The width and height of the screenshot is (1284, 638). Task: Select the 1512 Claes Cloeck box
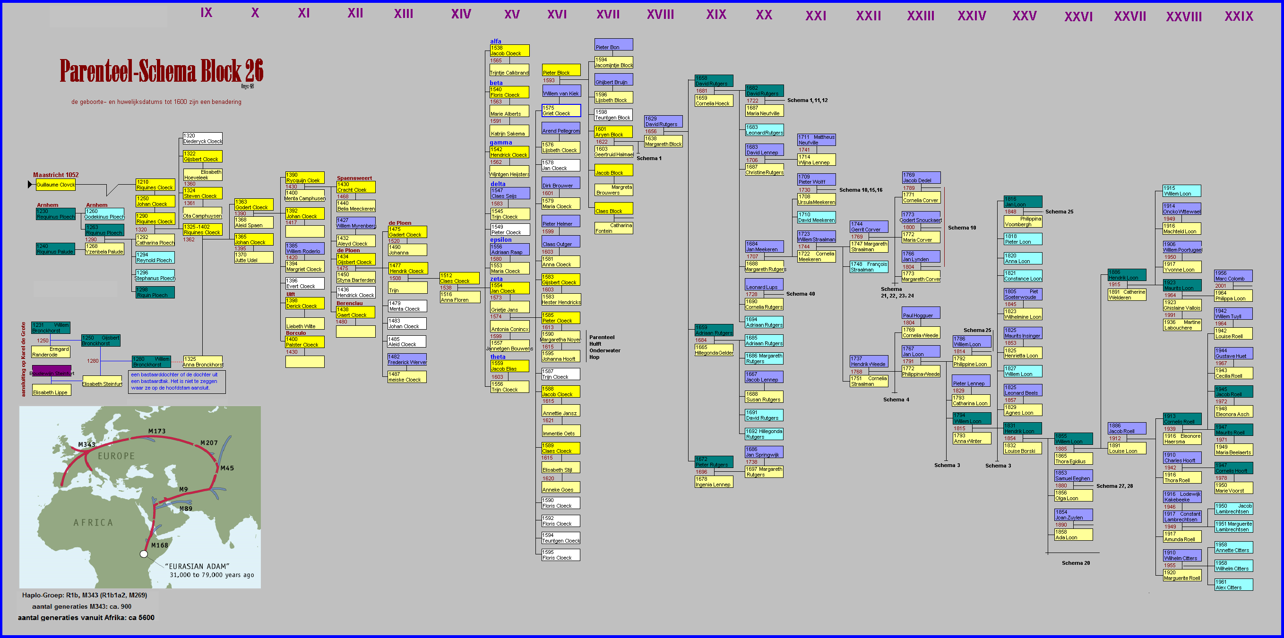pyautogui.click(x=459, y=278)
